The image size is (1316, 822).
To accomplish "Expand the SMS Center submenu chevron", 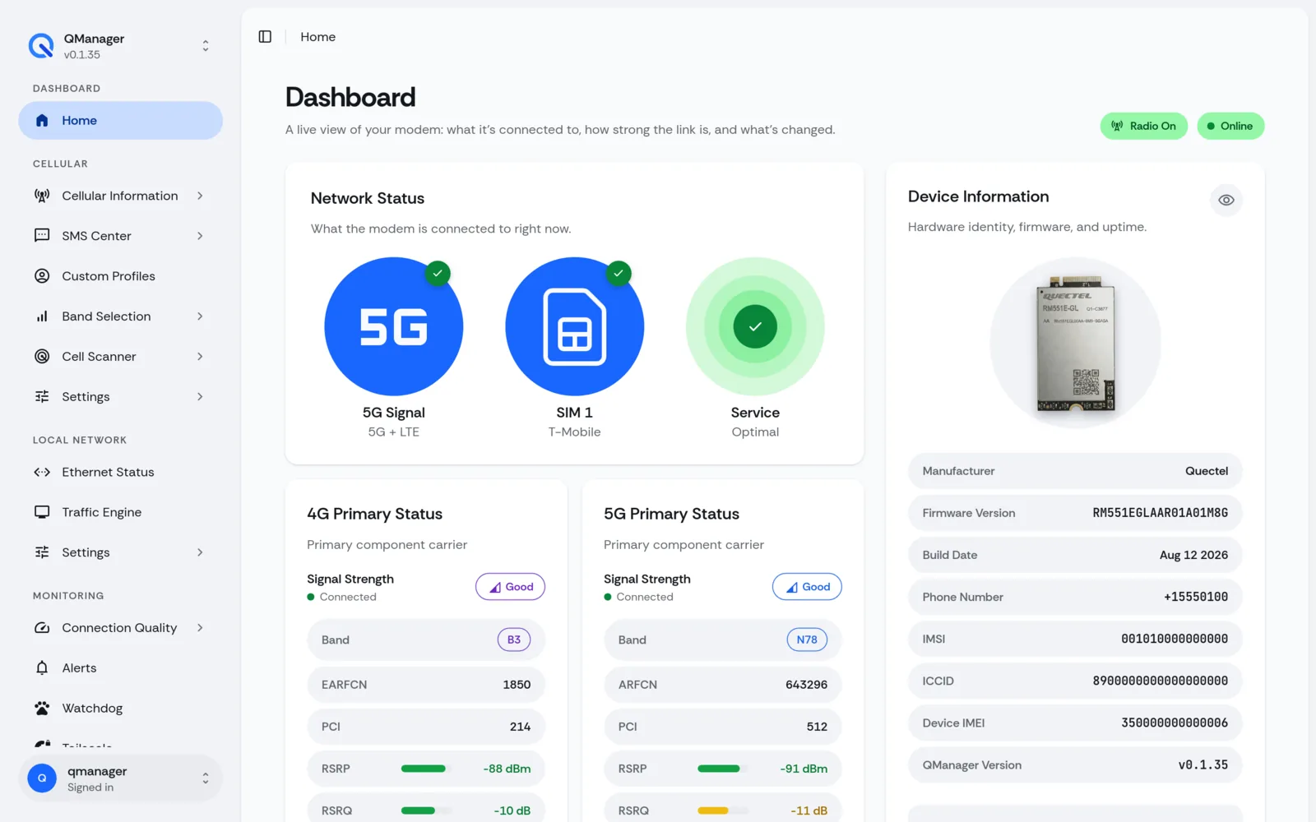I will pos(200,236).
